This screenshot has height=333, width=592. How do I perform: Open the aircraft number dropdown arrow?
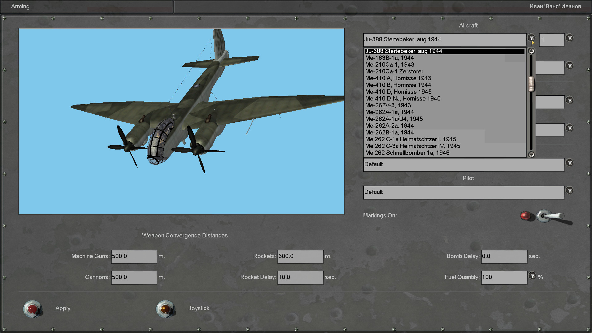tap(569, 38)
